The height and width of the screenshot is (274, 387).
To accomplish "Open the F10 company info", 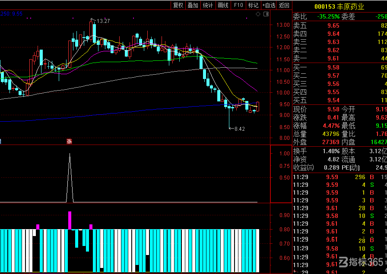I will coord(238,5).
